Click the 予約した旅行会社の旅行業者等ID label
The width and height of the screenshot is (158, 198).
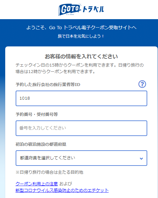pyautogui.click(x=48, y=84)
